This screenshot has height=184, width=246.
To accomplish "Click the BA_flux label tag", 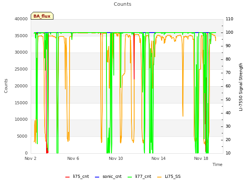I will click(x=42, y=16).
